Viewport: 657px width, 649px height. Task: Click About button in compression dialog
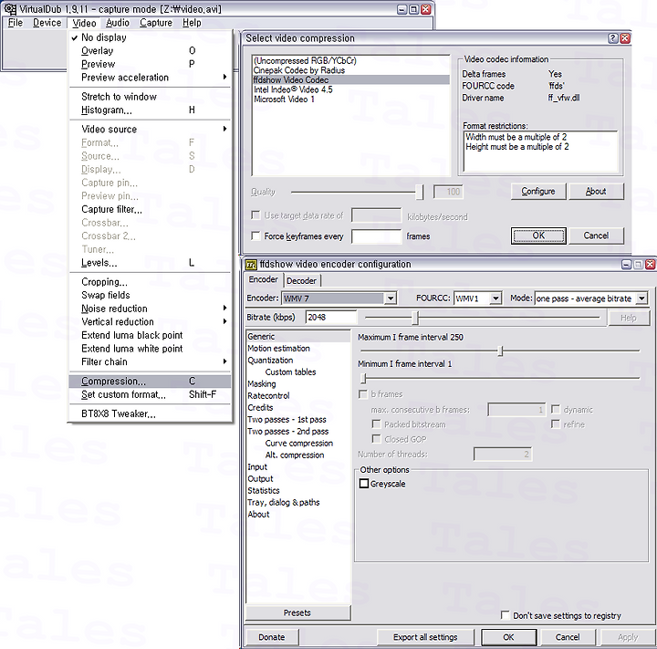pyautogui.click(x=596, y=191)
